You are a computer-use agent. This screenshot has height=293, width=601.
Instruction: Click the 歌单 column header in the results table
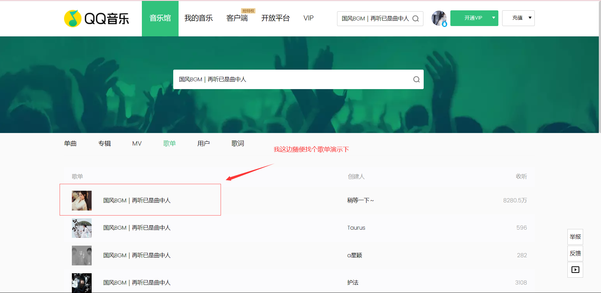click(77, 177)
